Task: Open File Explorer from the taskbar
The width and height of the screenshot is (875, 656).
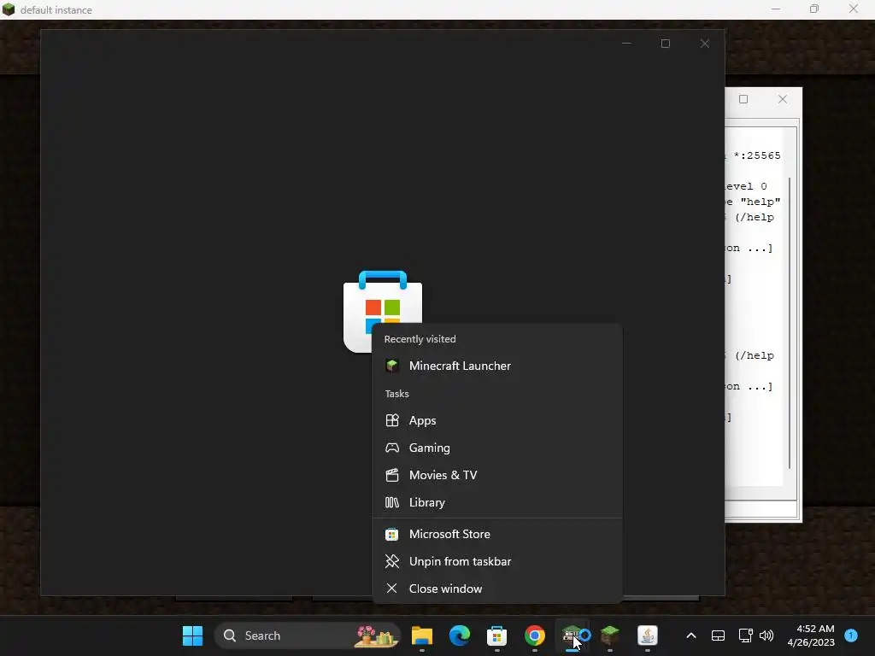Action: tap(422, 635)
